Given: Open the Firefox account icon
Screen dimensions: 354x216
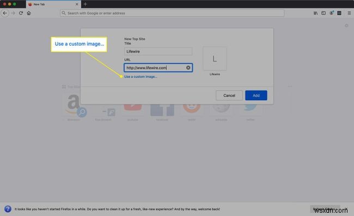Looking at the screenshot, I should coord(331,13).
